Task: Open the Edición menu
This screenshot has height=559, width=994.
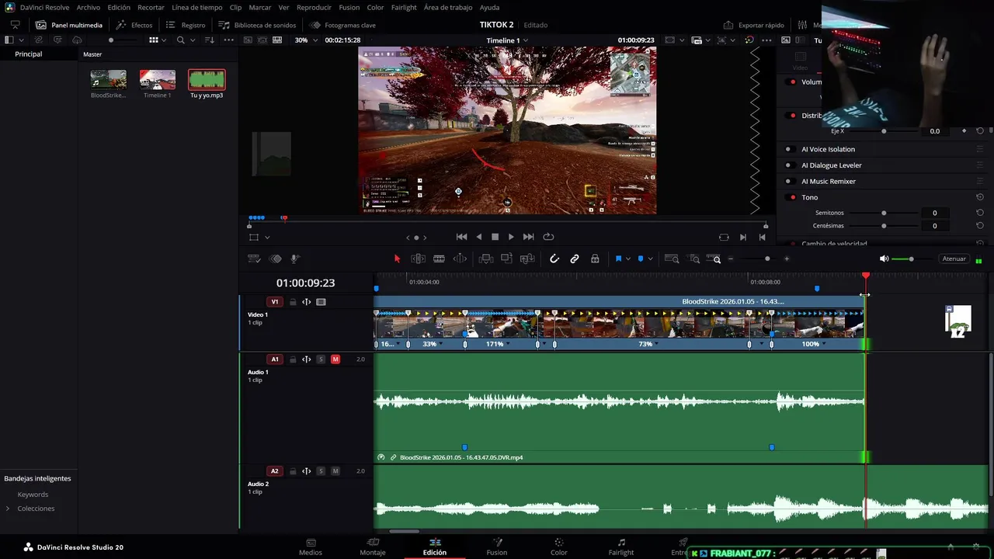Action: point(119,7)
